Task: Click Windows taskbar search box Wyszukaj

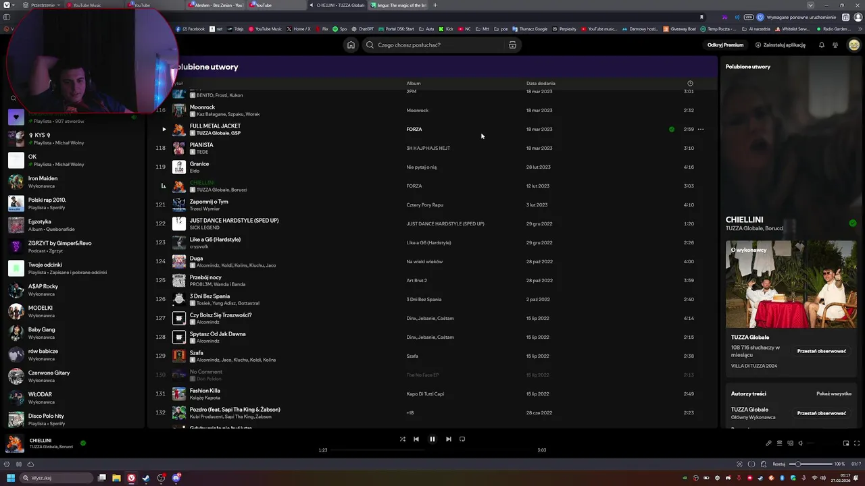Action: coord(57,478)
